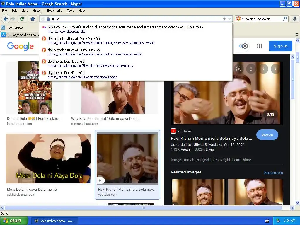Open the File menu

[x=4, y=11]
